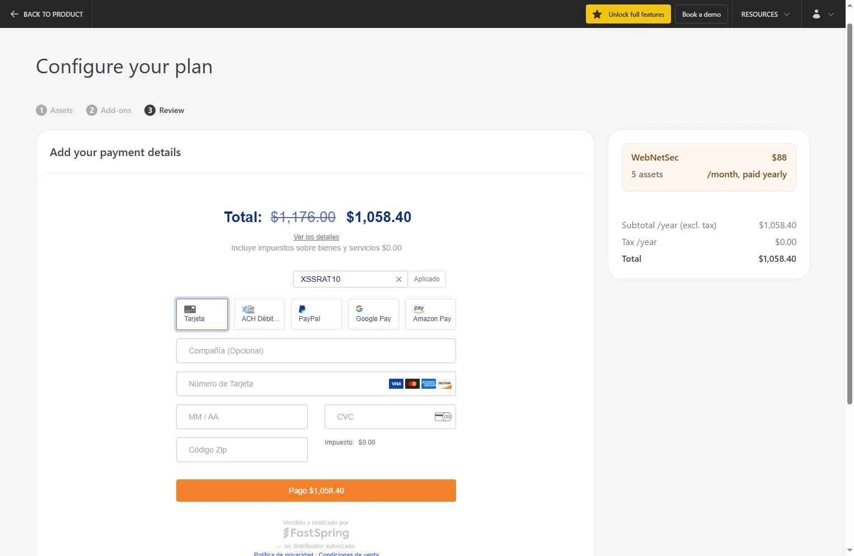Click the Discover card icon
This screenshot has height=556, width=854.
click(445, 384)
